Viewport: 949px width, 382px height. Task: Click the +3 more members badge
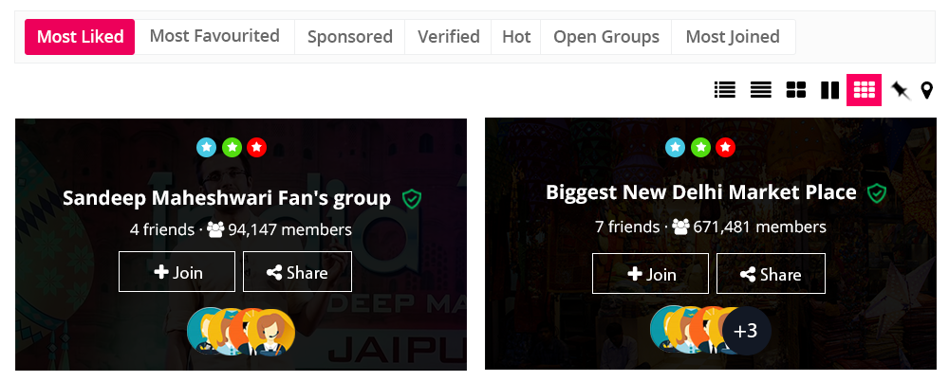pos(746,331)
